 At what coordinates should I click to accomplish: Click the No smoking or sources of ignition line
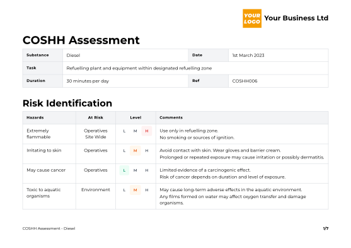click(197, 138)
